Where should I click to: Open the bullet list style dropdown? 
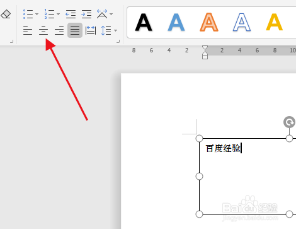[37, 15]
